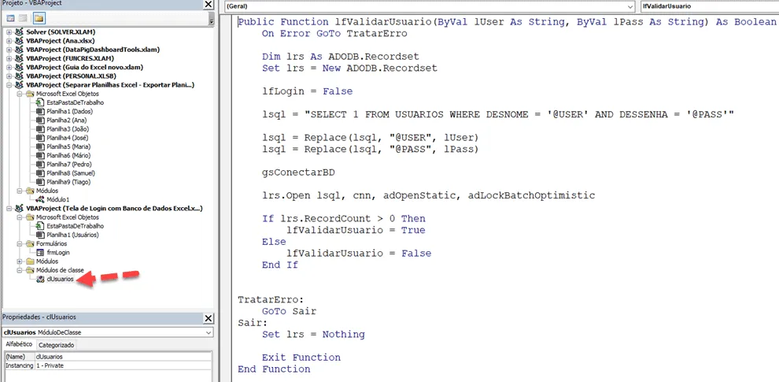This screenshot has height=382, width=779.
Task: Select the clUsuarios class module icon
Action: click(x=41, y=279)
